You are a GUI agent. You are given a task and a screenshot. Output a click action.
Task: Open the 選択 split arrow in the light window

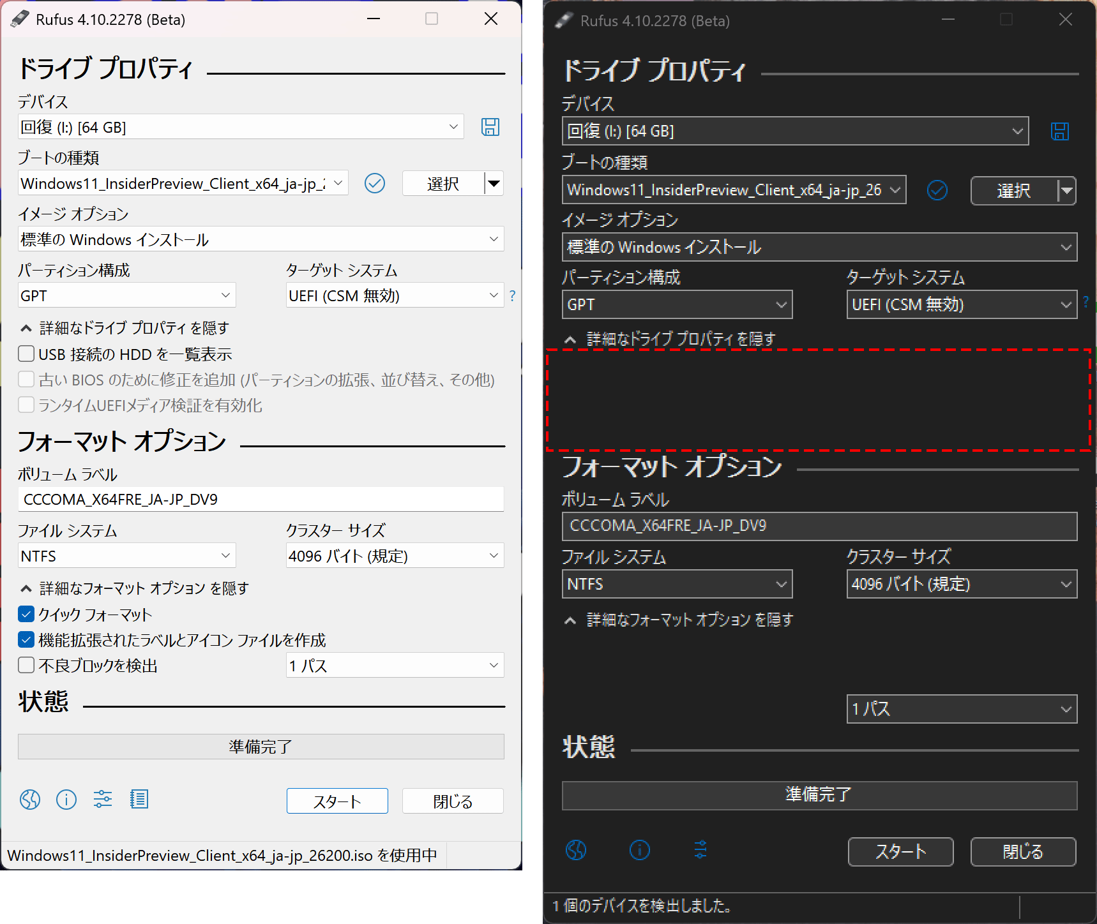(x=494, y=184)
